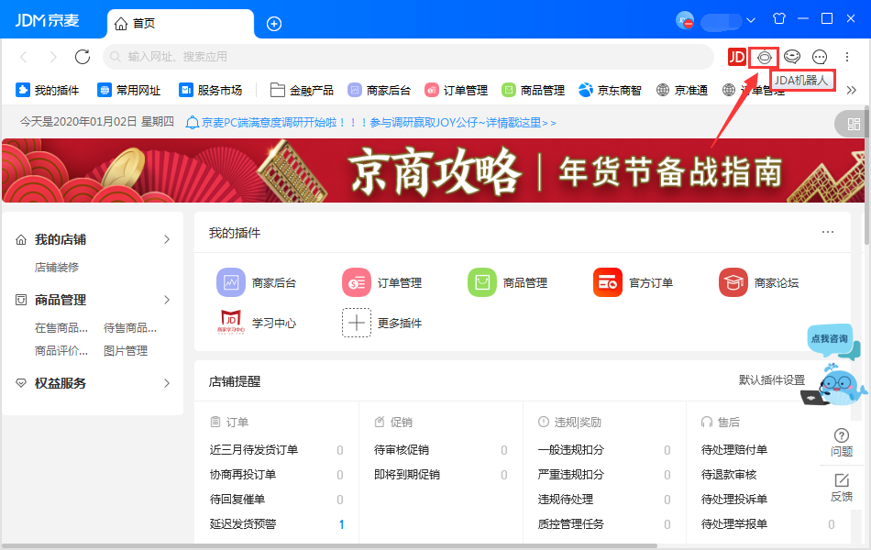Click the horizontal scrollbar at bottom
The height and width of the screenshot is (550, 871).
tap(329, 546)
